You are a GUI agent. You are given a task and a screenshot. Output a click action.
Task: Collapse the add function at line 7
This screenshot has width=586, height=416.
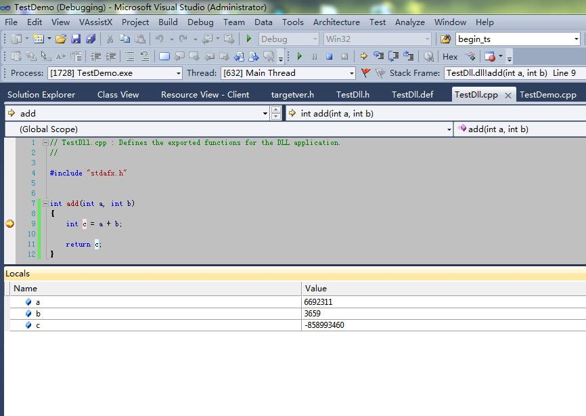(45, 203)
